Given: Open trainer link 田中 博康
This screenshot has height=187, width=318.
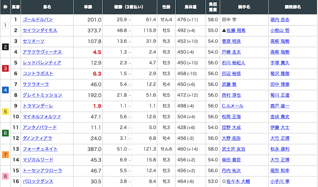Looking at the screenshot, I should [x=280, y=84].
